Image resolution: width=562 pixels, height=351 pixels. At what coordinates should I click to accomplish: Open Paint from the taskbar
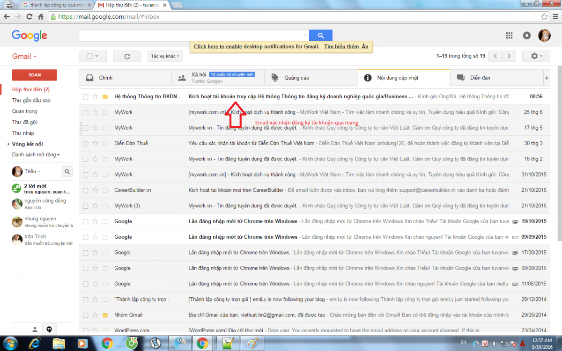point(253,343)
